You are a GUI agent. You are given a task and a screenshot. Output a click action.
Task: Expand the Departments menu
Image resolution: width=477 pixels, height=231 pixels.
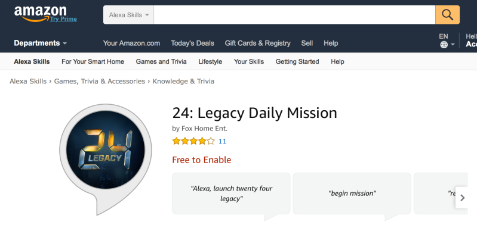pos(40,43)
